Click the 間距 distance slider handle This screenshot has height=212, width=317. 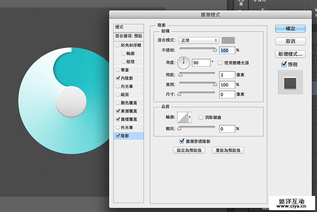(180, 75)
